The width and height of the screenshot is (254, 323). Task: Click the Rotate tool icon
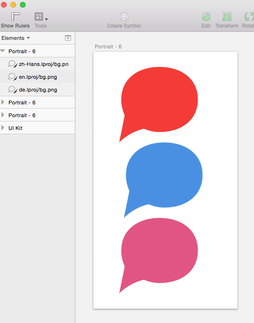pos(249,17)
